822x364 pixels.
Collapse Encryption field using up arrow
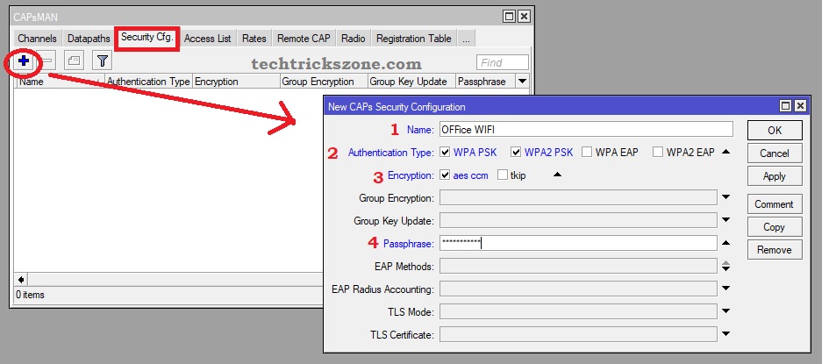556,175
